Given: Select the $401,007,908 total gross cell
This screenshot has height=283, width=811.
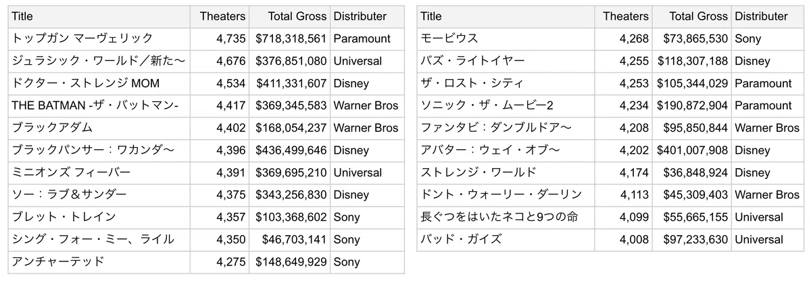Looking at the screenshot, I should pyautogui.click(x=691, y=150).
